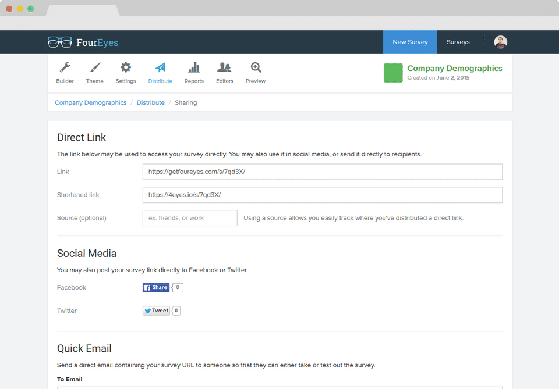Click the source tracking help text
This screenshot has height=389, width=559.
point(353,218)
